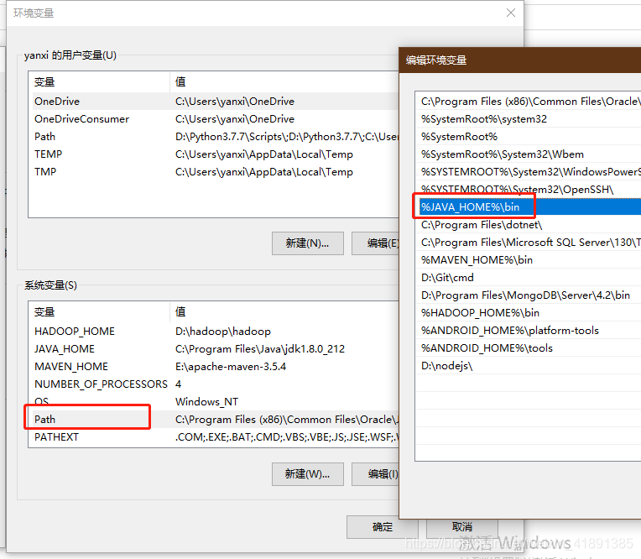Select MongoDB\Server\4.2\bin path entry

[x=529, y=295]
